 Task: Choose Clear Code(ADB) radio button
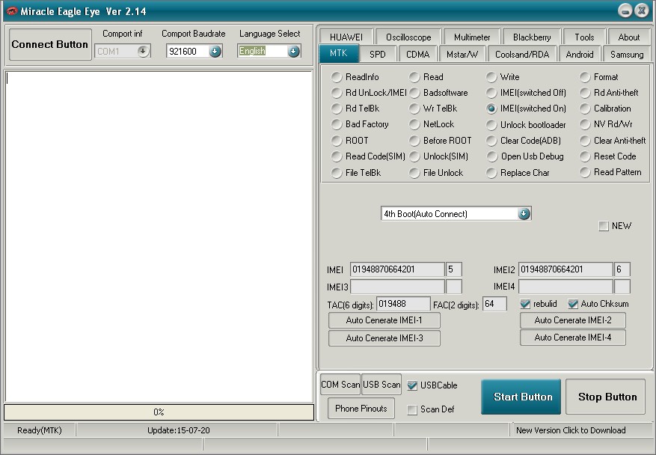524,141
